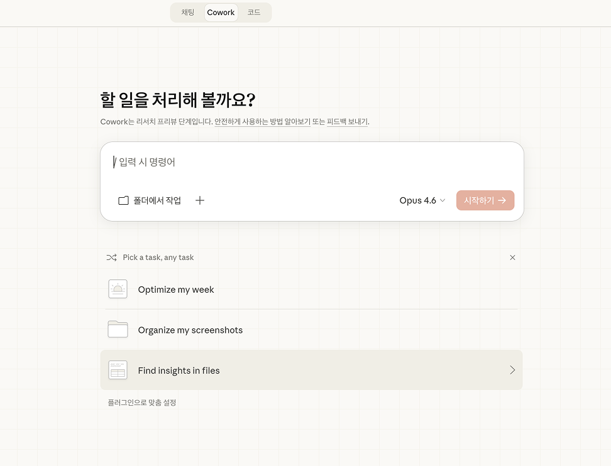Click the shuffle icon next to Pick a task
Viewport: 611px width, 466px height.
111,257
